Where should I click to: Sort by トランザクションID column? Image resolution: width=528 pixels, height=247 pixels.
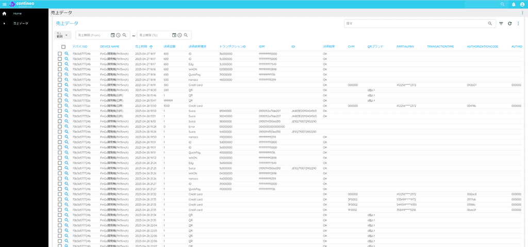(233, 47)
